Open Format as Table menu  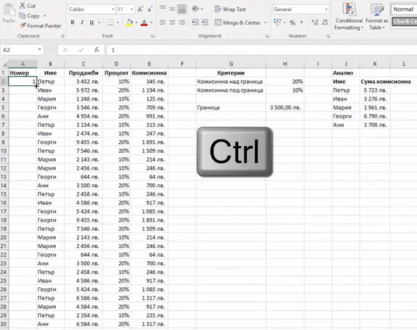377,17
